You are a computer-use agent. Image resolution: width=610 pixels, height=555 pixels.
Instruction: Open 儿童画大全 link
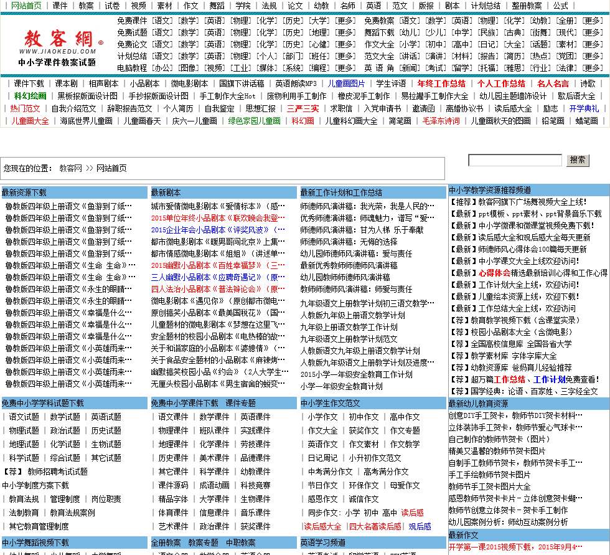click(30, 121)
